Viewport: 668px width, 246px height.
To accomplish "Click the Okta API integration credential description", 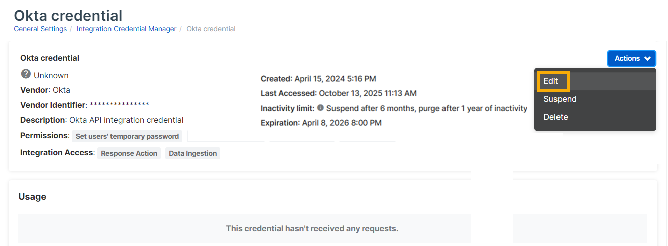I will pos(126,120).
